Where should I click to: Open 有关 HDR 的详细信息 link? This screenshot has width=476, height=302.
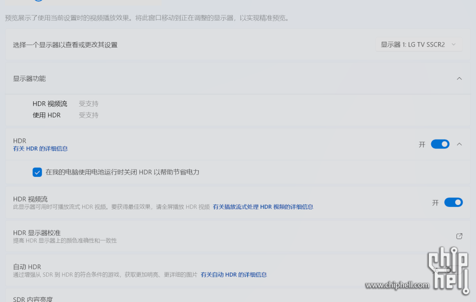click(40, 149)
